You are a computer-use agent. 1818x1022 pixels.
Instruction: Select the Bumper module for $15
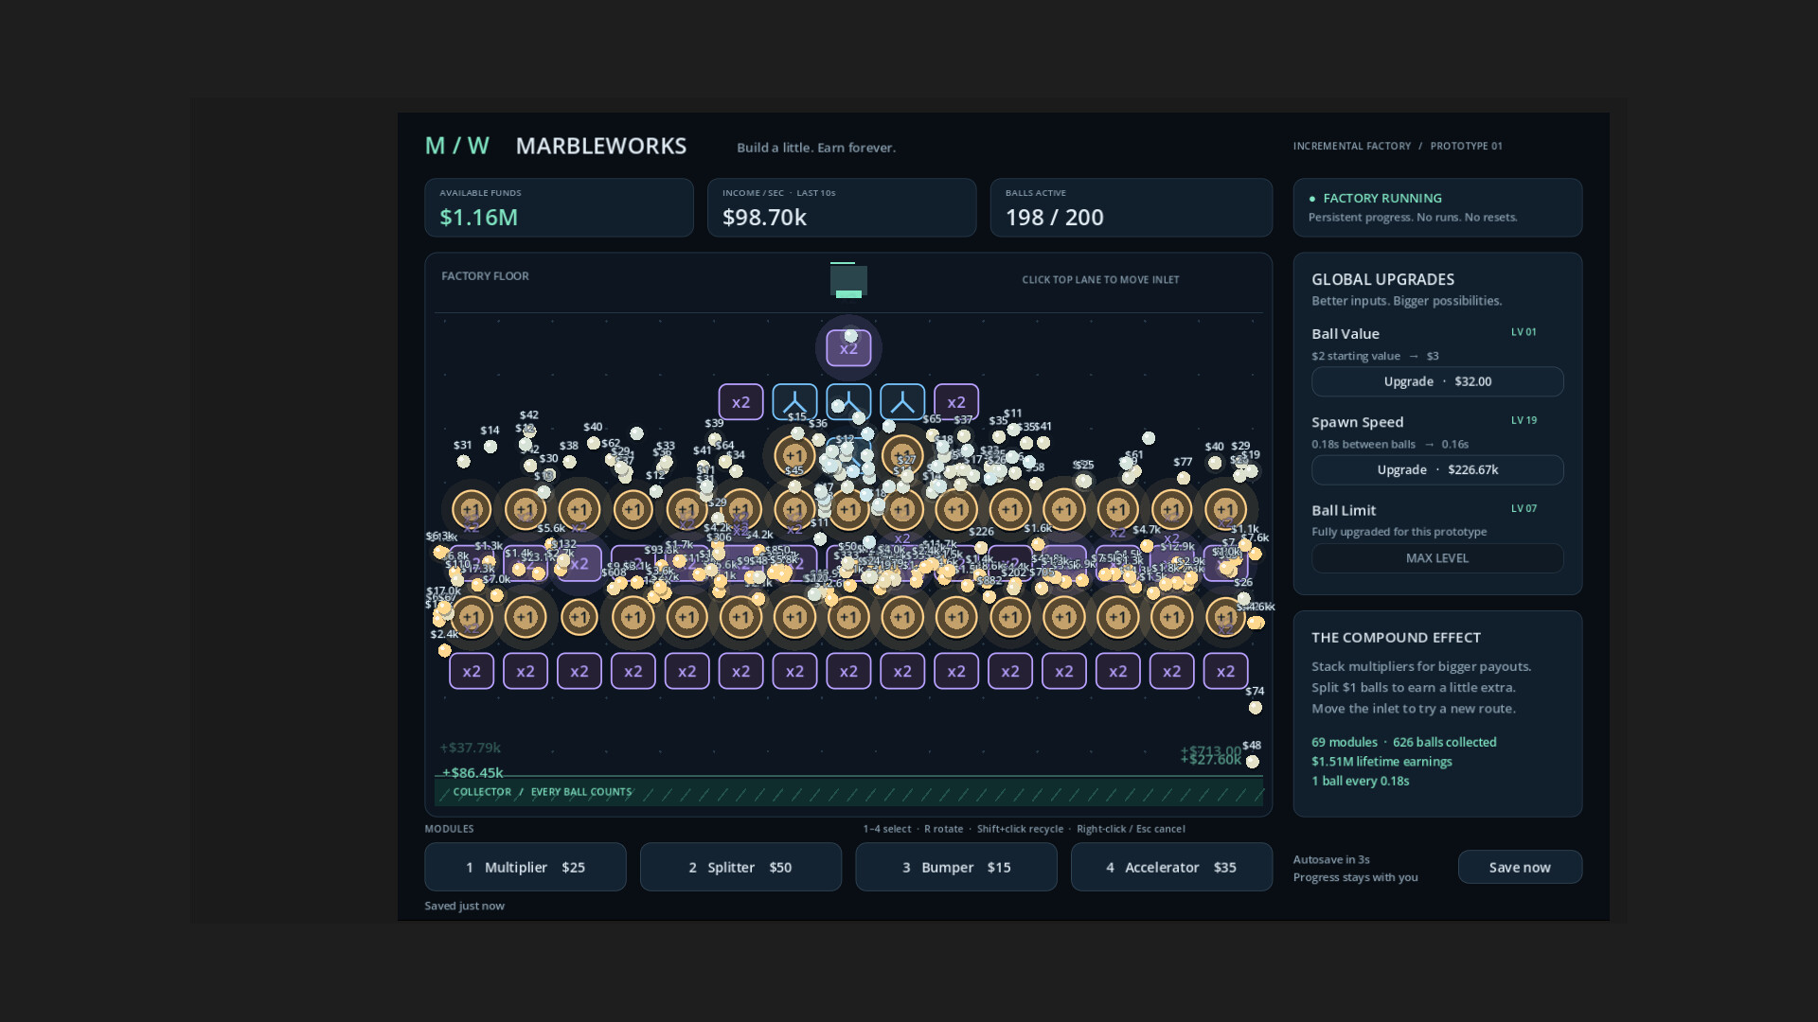point(956,867)
